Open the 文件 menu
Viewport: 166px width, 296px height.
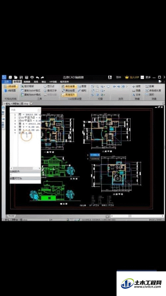(x=7, y=82)
